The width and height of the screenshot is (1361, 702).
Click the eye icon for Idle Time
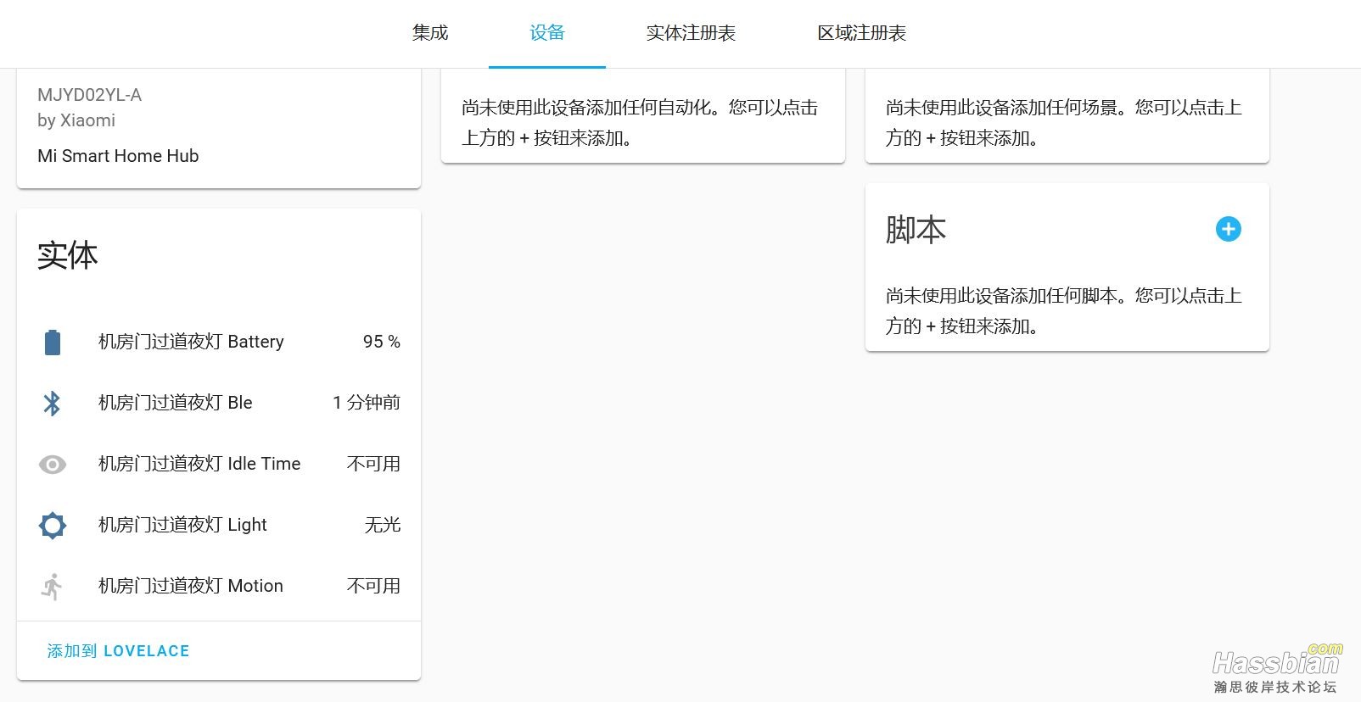click(53, 465)
